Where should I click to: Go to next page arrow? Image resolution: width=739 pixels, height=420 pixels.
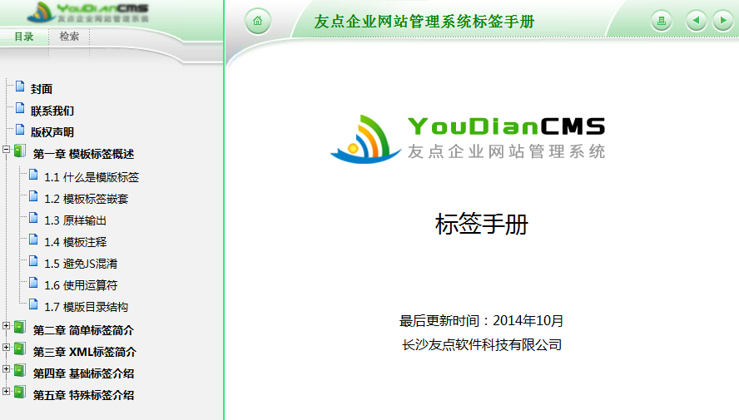pos(722,22)
